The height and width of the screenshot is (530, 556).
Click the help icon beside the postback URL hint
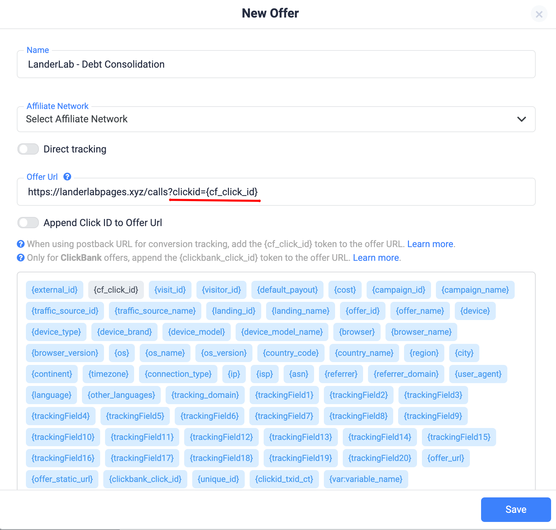[21, 244]
